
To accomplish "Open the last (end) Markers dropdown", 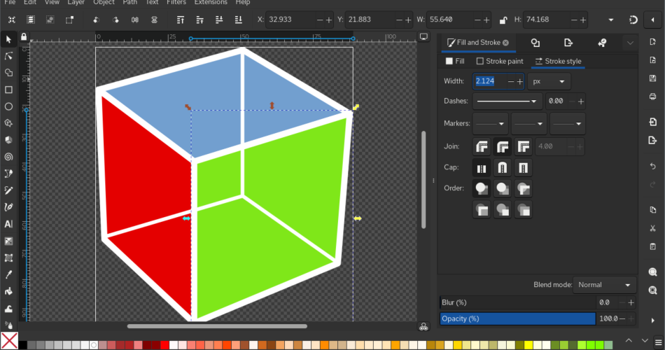I will 568,123.
